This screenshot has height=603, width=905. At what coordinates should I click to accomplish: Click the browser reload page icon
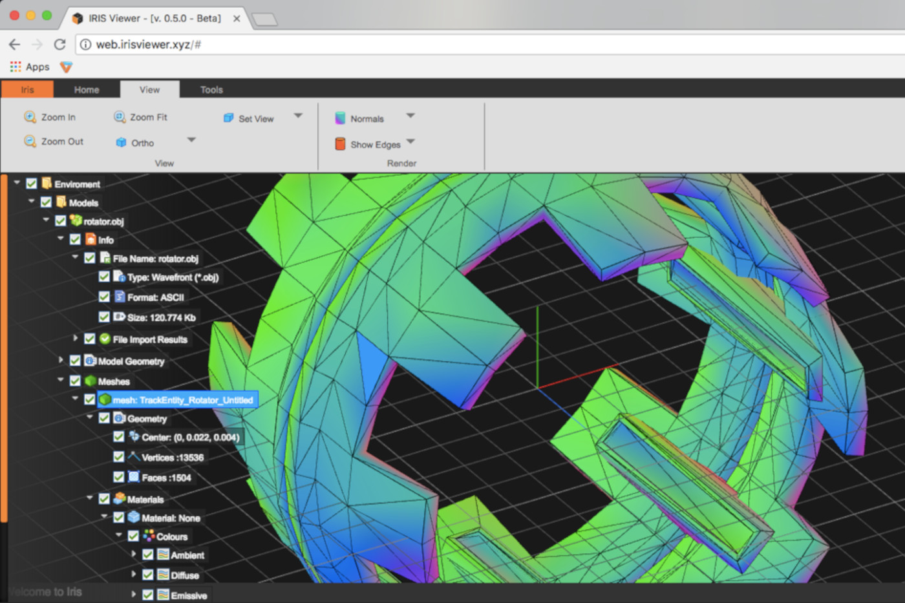pyautogui.click(x=59, y=45)
